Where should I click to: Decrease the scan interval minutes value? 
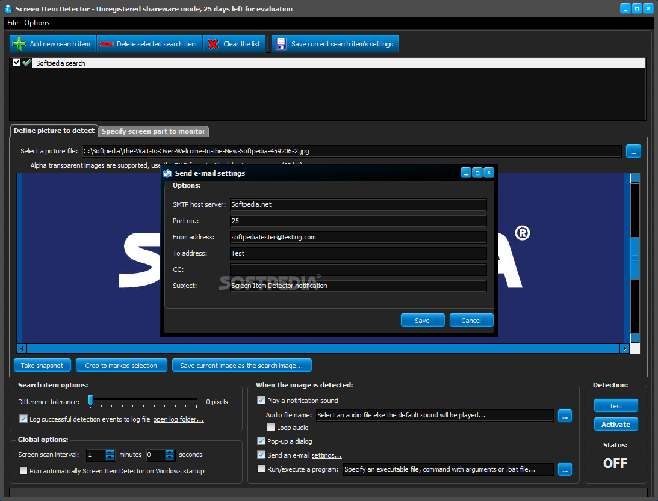pos(110,458)
